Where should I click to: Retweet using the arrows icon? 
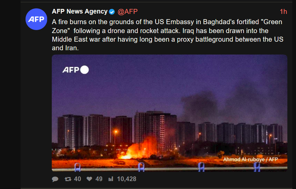tap(68, 179)
